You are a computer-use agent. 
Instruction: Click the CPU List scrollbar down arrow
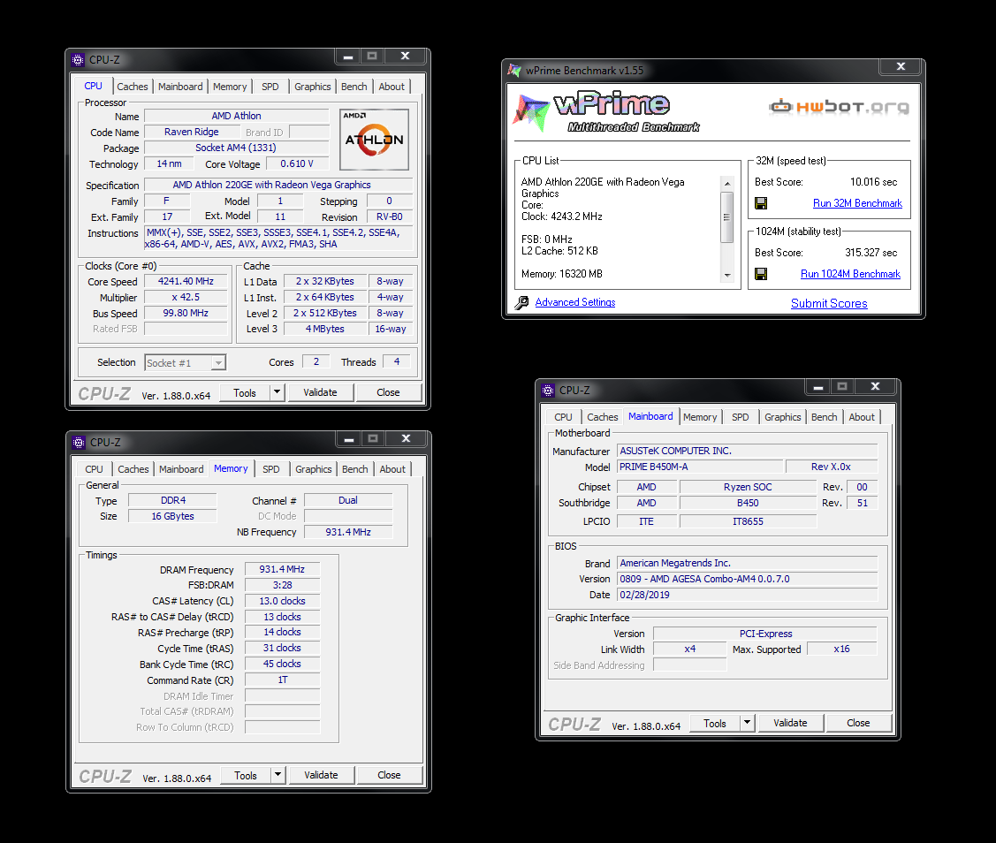click(727, 276)
